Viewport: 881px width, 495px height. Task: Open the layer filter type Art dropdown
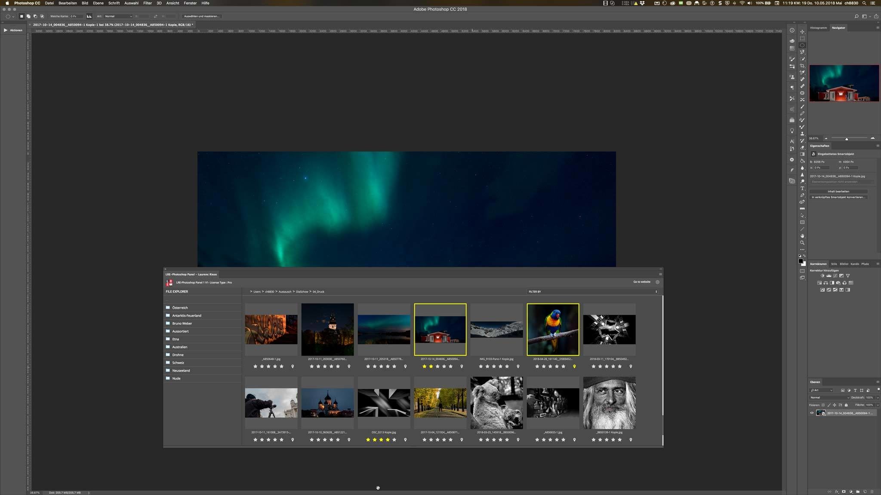(x=821, y=390)
